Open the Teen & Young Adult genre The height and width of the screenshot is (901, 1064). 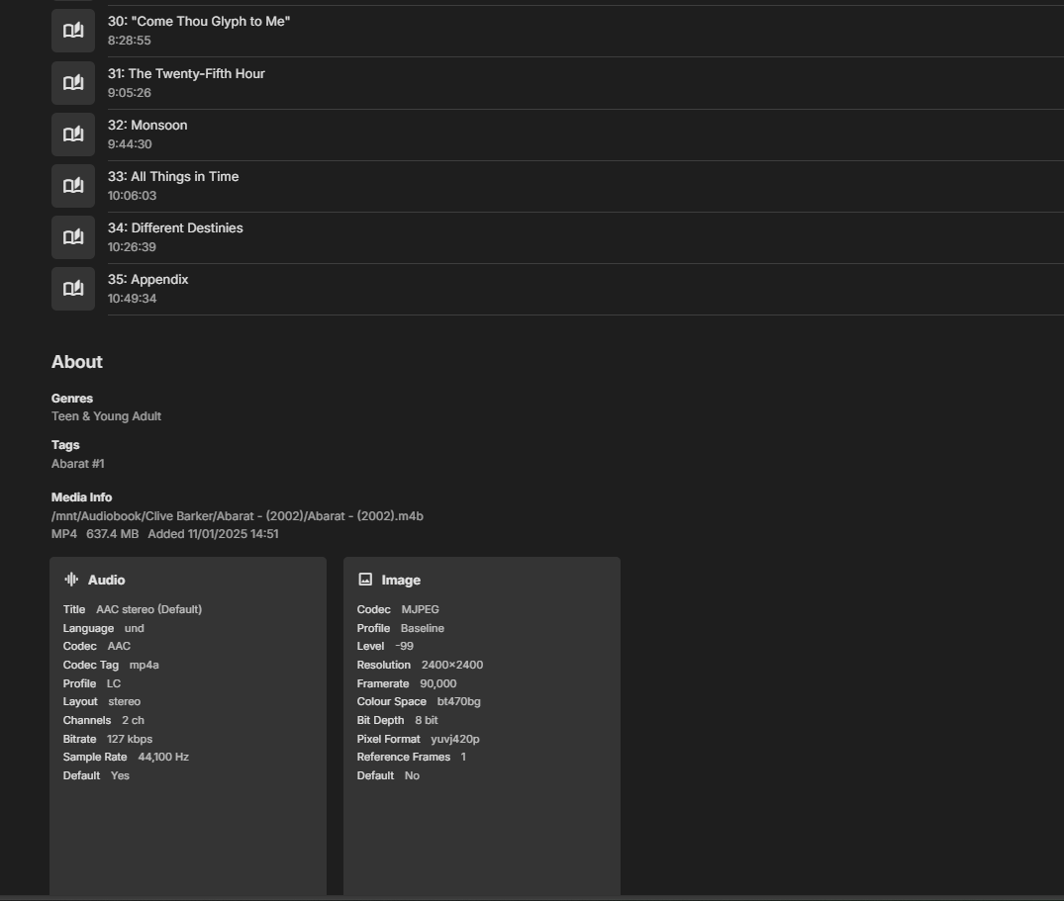coord(106,415)
